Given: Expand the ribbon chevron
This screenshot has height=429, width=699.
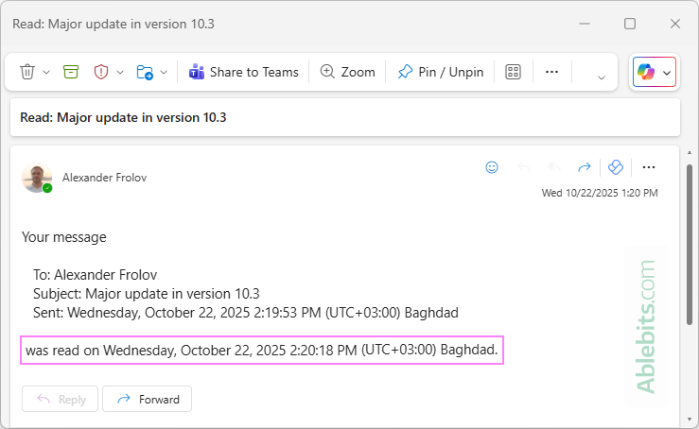Looking at the screenshot, I should [601, 77].
